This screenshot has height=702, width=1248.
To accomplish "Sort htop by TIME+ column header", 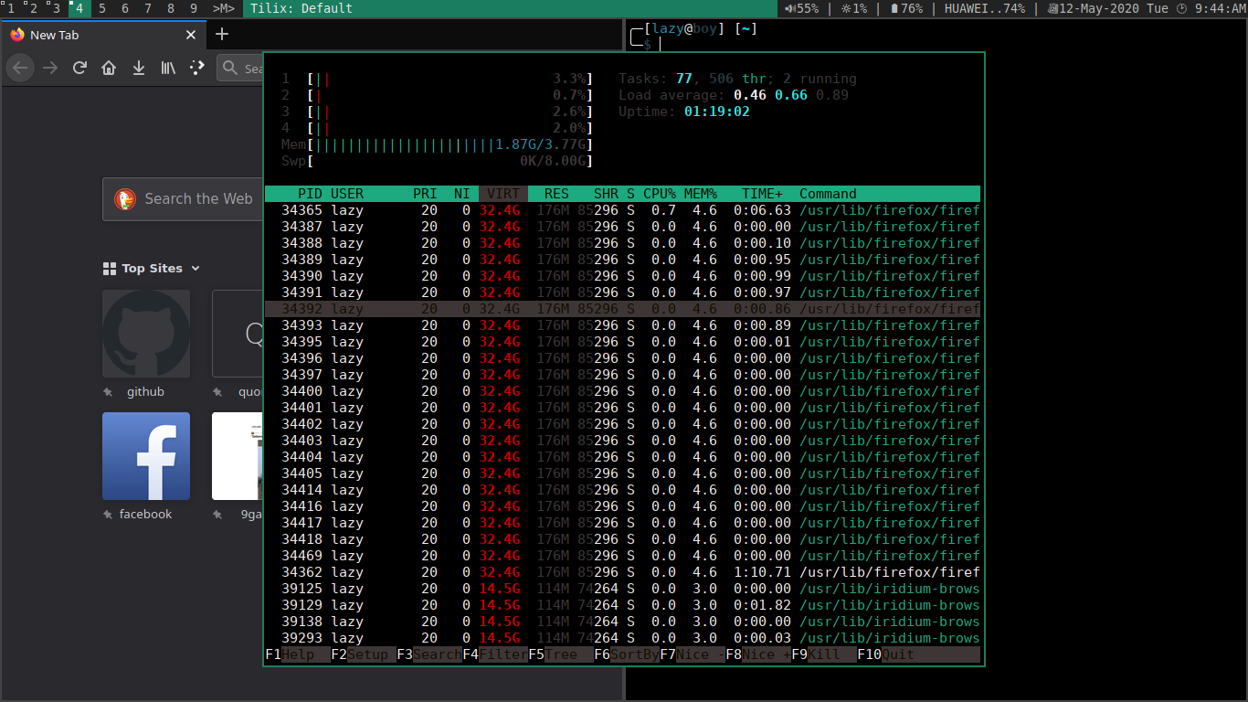I will [x=762, y=194].
